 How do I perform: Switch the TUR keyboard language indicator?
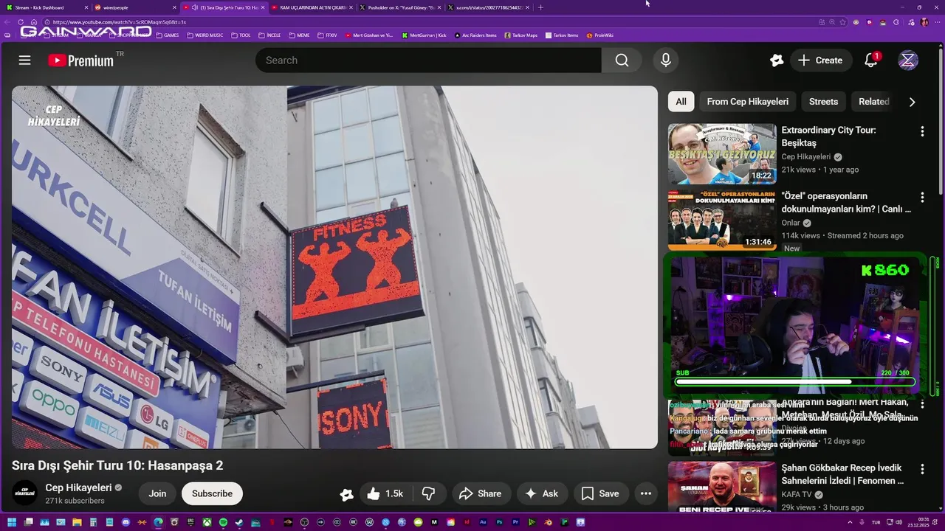pos(876,522)
